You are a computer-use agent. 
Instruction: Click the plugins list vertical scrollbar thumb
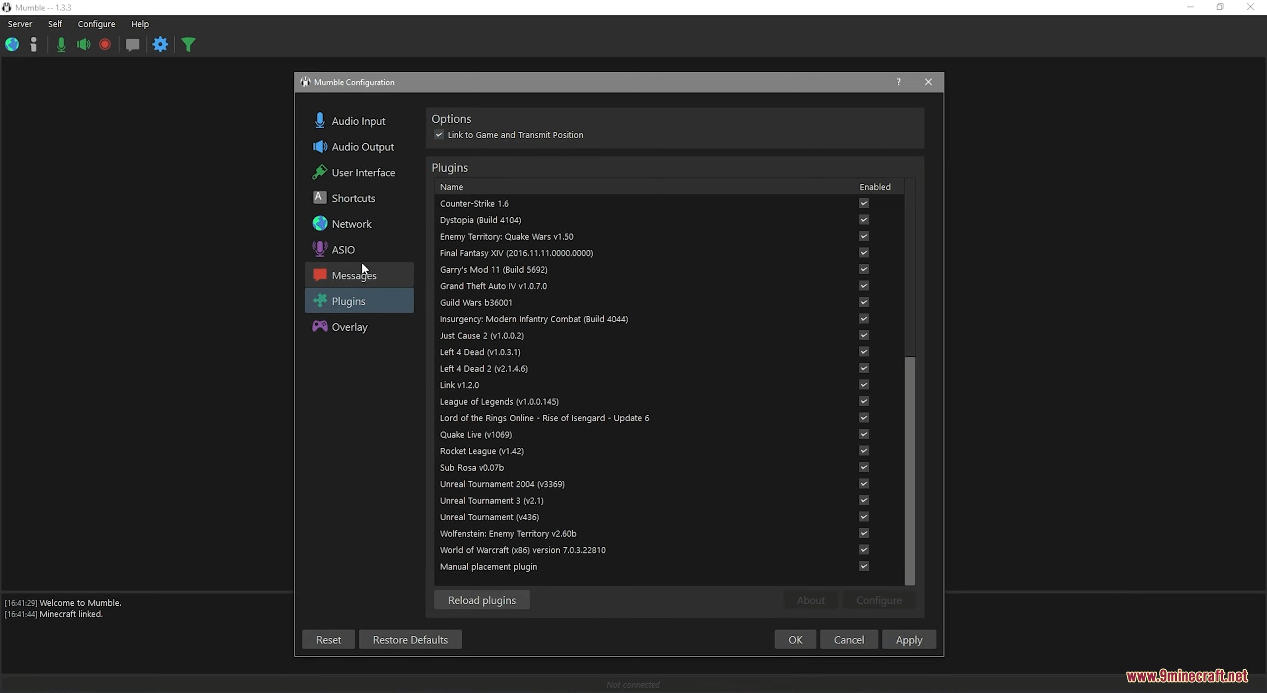(910, 470)
